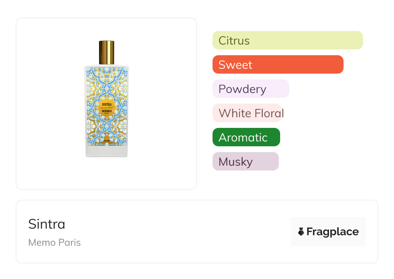Choose the Powdery accord bar
Viewport: 394px width, 279px height.
250,89
